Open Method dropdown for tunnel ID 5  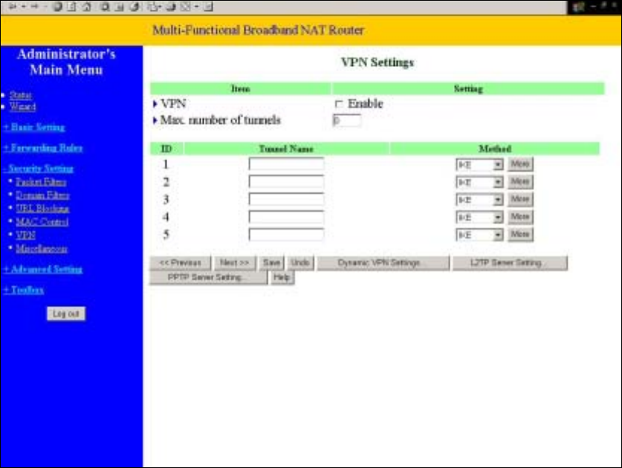479,235
